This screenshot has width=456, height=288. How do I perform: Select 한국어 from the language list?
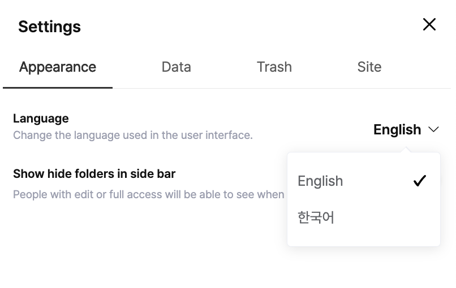[316, 217]
